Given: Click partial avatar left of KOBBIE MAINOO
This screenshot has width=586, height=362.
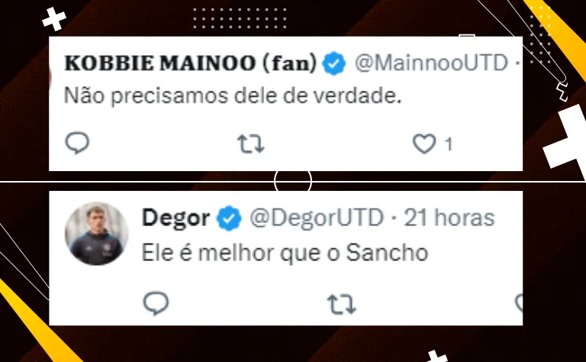Looking at the screenshot, I should 50,76.
